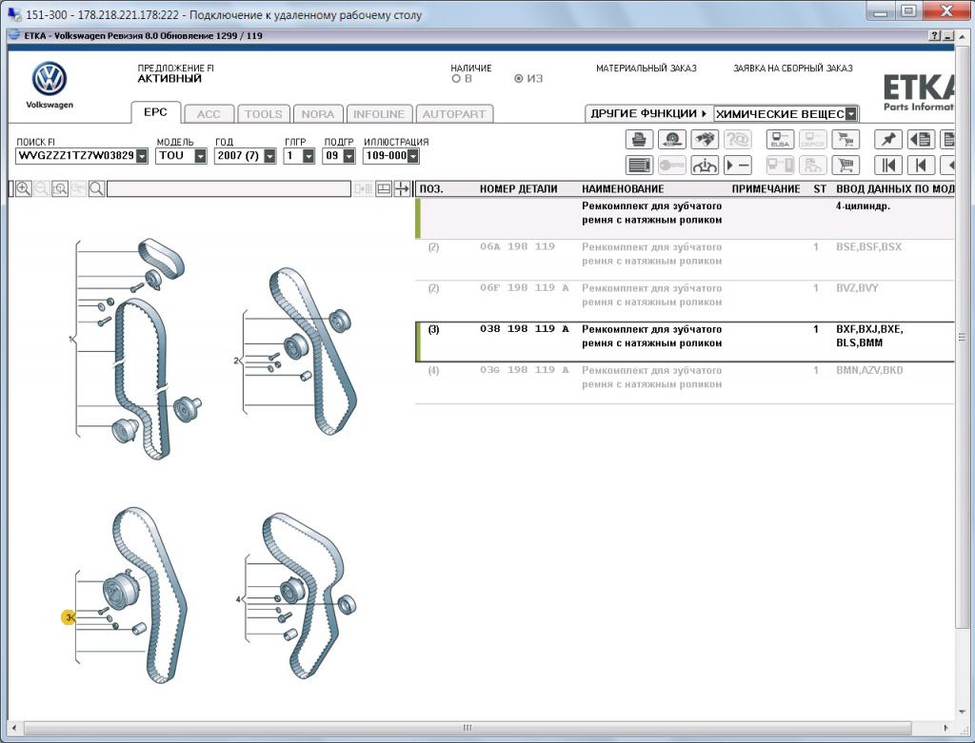Expand the ДРУГИЕ ФУНКЦИИ menu
975x743 pixels.
tap(648, 114)
